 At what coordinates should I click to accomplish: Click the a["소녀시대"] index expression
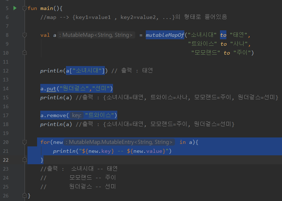[85, 71]
